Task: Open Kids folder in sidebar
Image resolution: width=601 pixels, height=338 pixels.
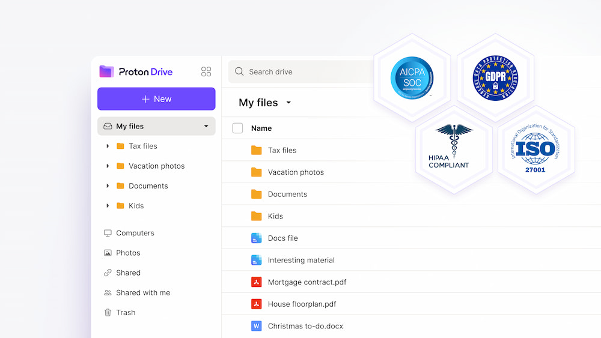Action: (136, 205)
